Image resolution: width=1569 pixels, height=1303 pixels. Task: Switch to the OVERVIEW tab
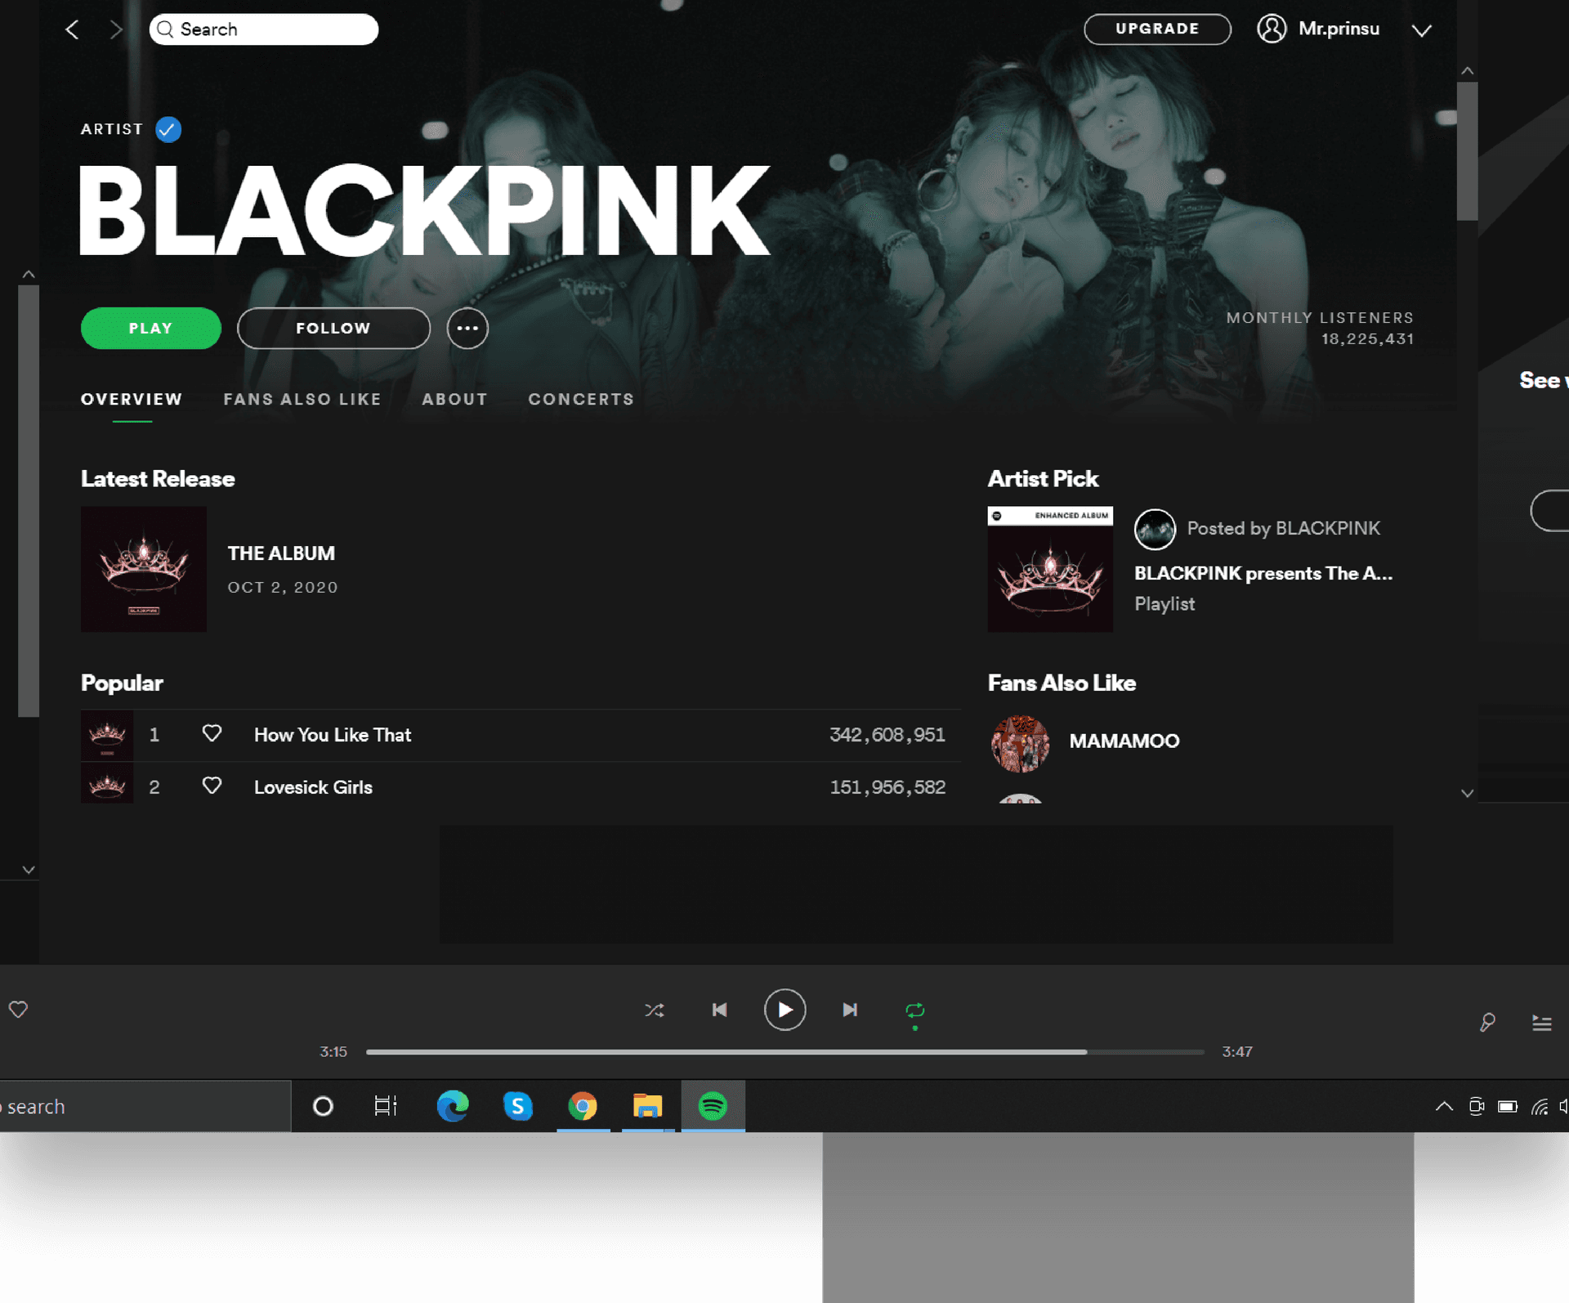[132, 399]
